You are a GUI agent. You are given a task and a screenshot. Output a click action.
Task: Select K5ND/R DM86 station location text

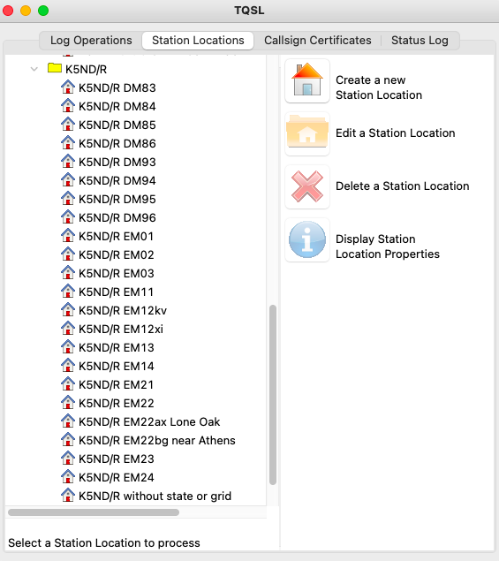(117, 144)
